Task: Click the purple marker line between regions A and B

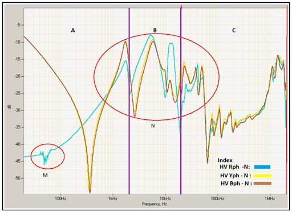Action: coord(129,101)
